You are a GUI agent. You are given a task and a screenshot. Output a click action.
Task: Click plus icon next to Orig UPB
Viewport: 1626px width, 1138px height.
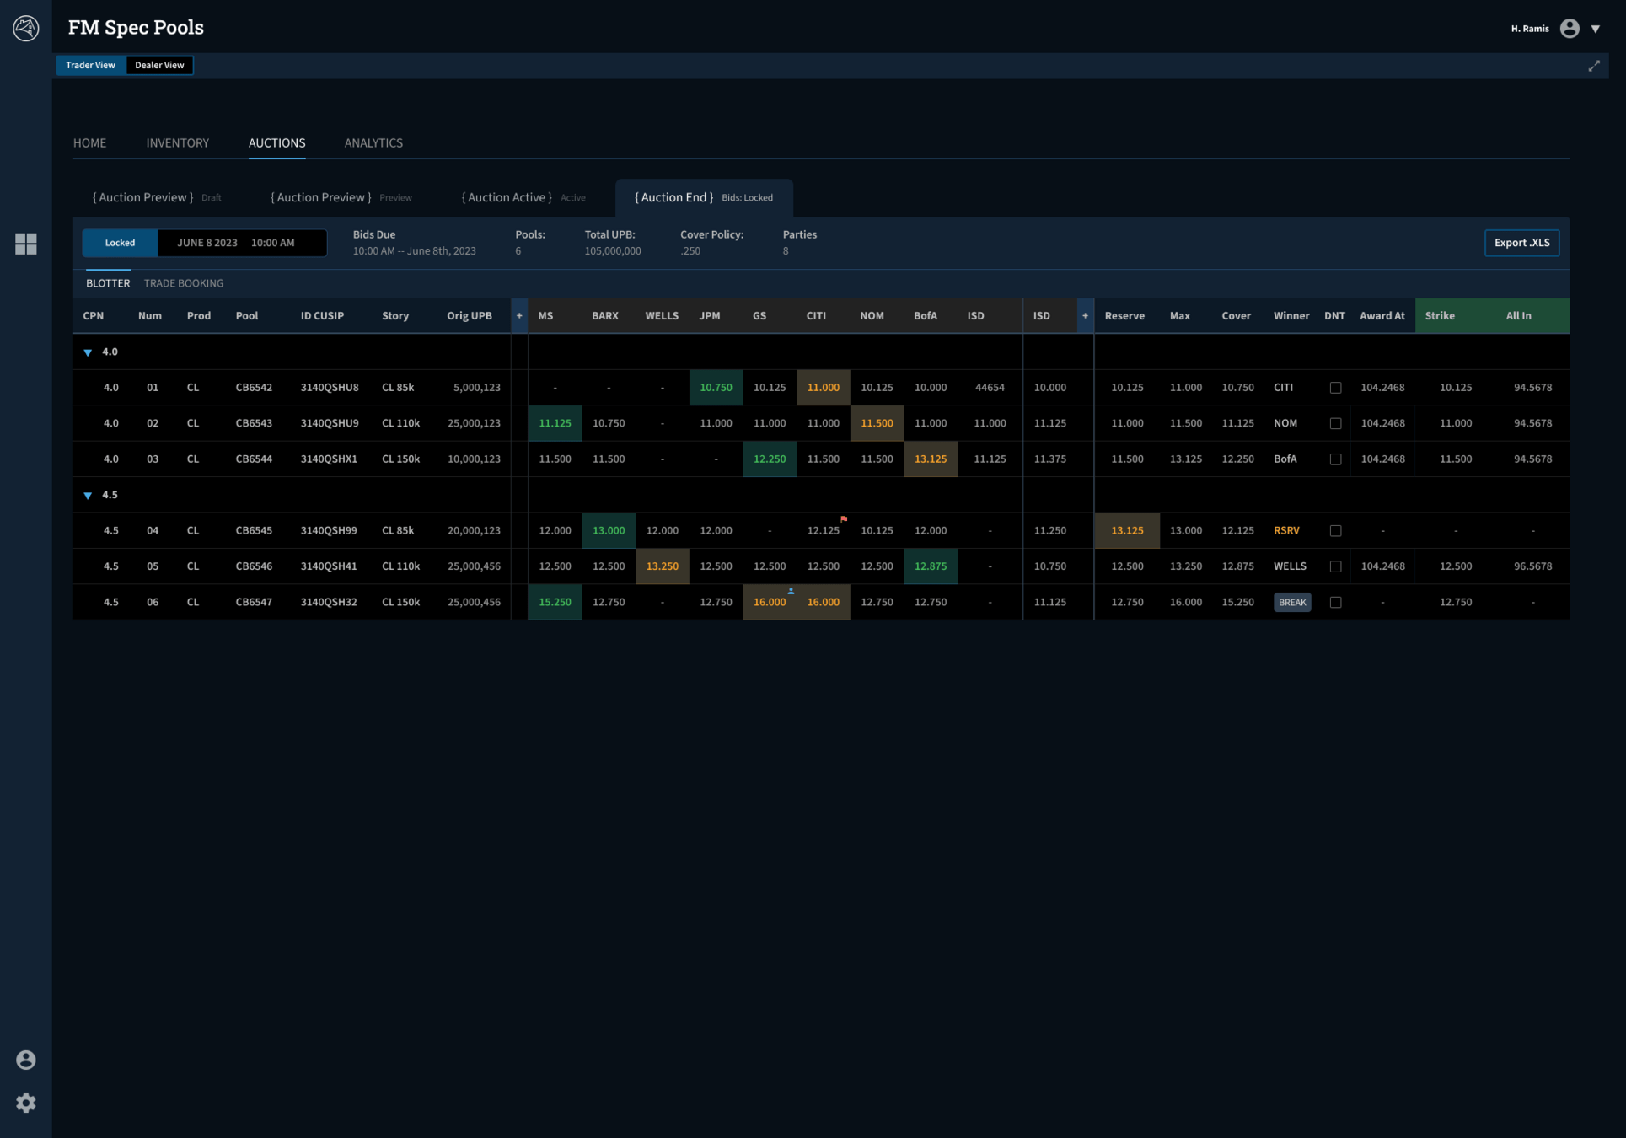pos(519,316)
